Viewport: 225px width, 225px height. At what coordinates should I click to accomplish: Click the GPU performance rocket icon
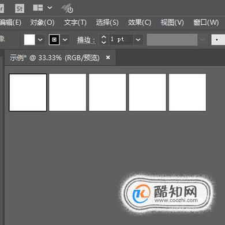pyautogui.click(x=67, y=9)
